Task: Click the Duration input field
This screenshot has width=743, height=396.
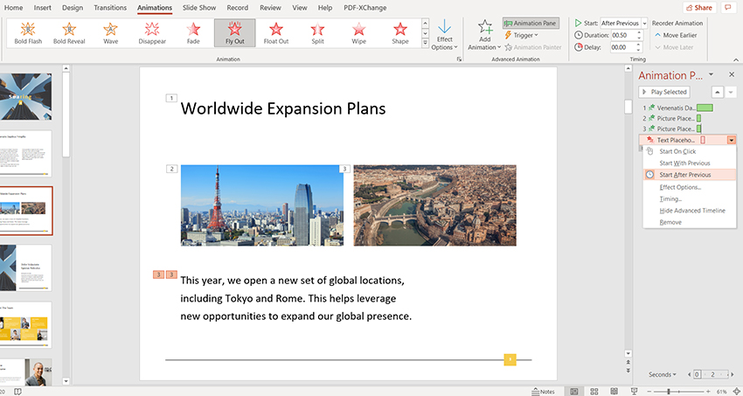Action: (618, 35)
